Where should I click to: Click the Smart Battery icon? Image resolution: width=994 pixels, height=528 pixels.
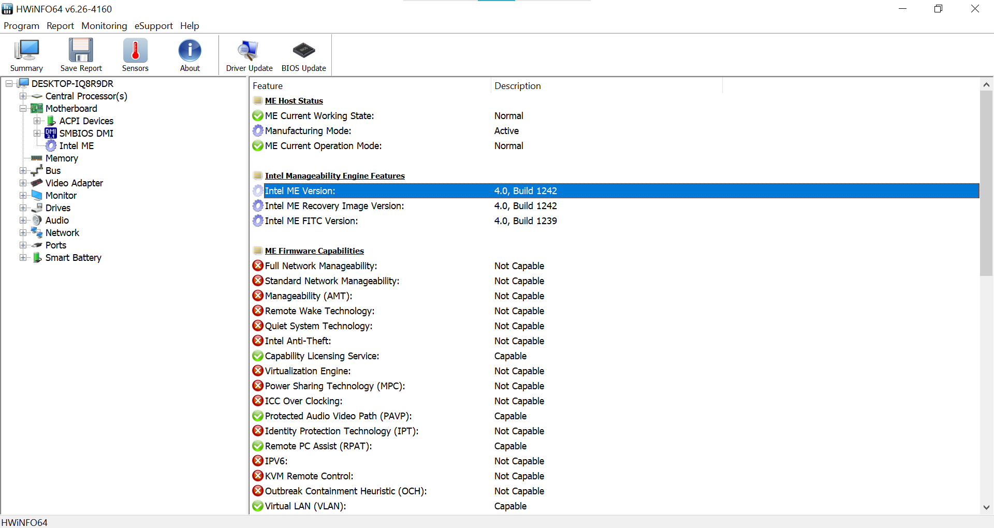37,257
